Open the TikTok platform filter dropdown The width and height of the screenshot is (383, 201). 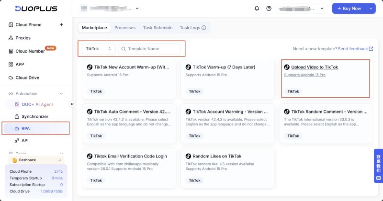click(x=99, y=49)
